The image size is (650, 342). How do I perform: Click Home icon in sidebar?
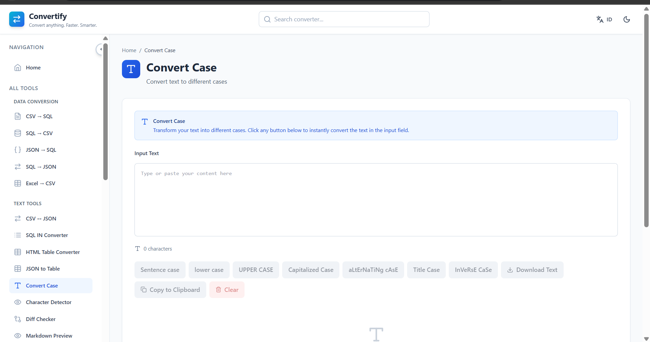point(18,68)
